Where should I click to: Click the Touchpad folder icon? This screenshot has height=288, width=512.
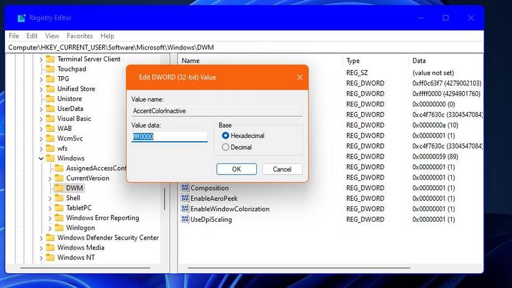click(50, 69)
